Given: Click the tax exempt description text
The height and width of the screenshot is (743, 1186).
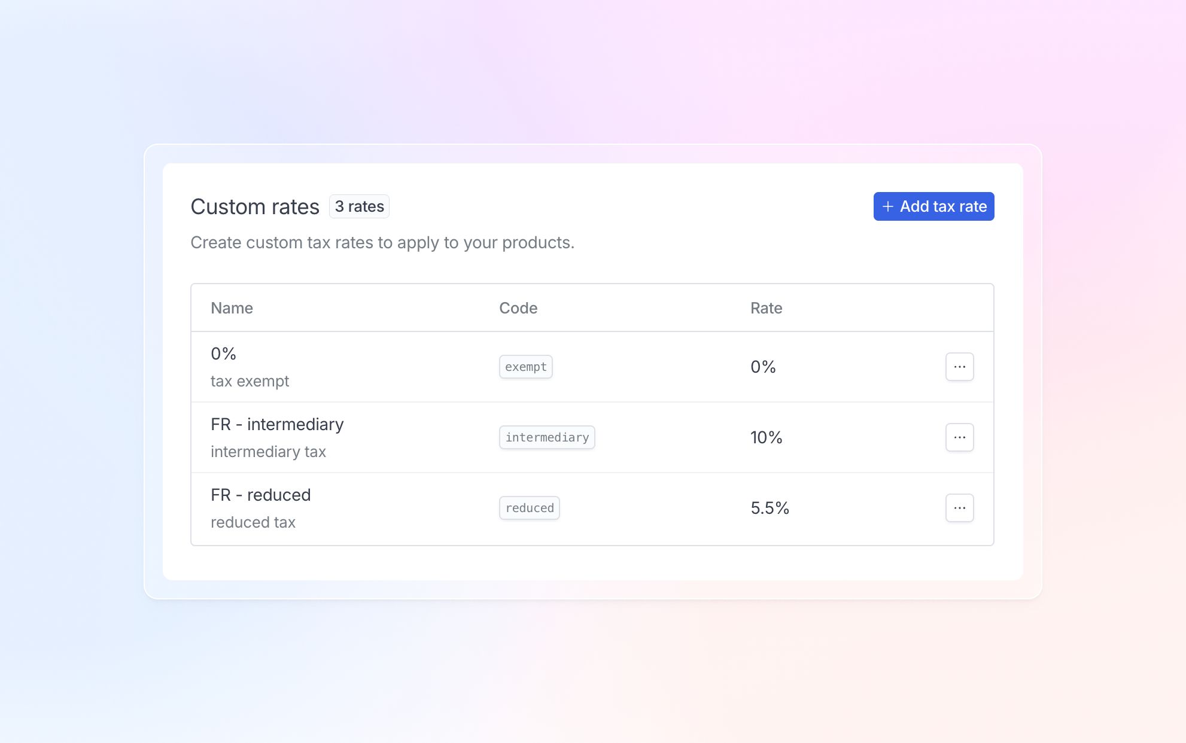Looking at the screenshot, I should (x=250, y=381).
